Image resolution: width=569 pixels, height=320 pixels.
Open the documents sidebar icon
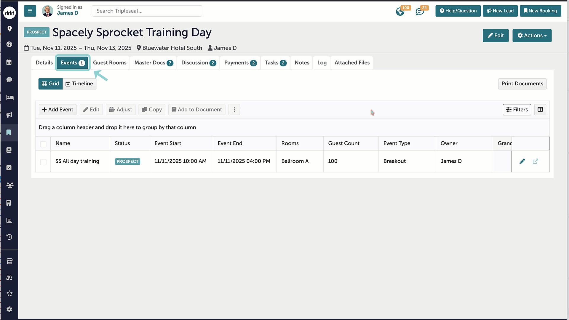click(9, 150)
